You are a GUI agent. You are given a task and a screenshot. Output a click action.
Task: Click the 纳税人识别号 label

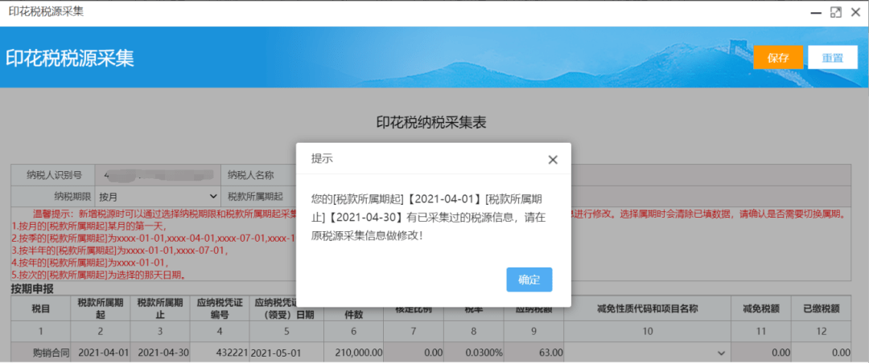click(55, 175)
